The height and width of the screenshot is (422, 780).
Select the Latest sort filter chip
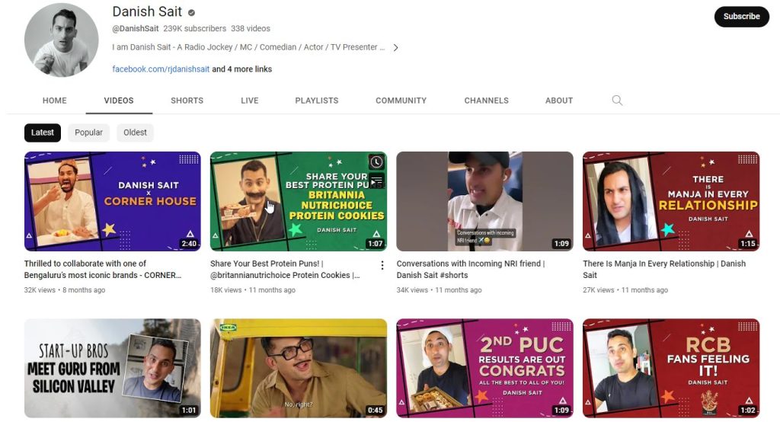coord(43,133)
